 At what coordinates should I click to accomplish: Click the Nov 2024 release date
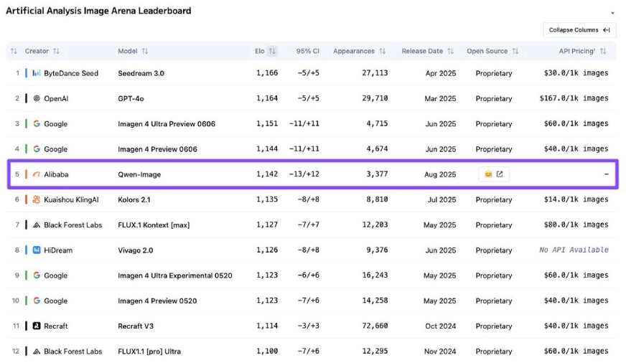coord(440,352)
